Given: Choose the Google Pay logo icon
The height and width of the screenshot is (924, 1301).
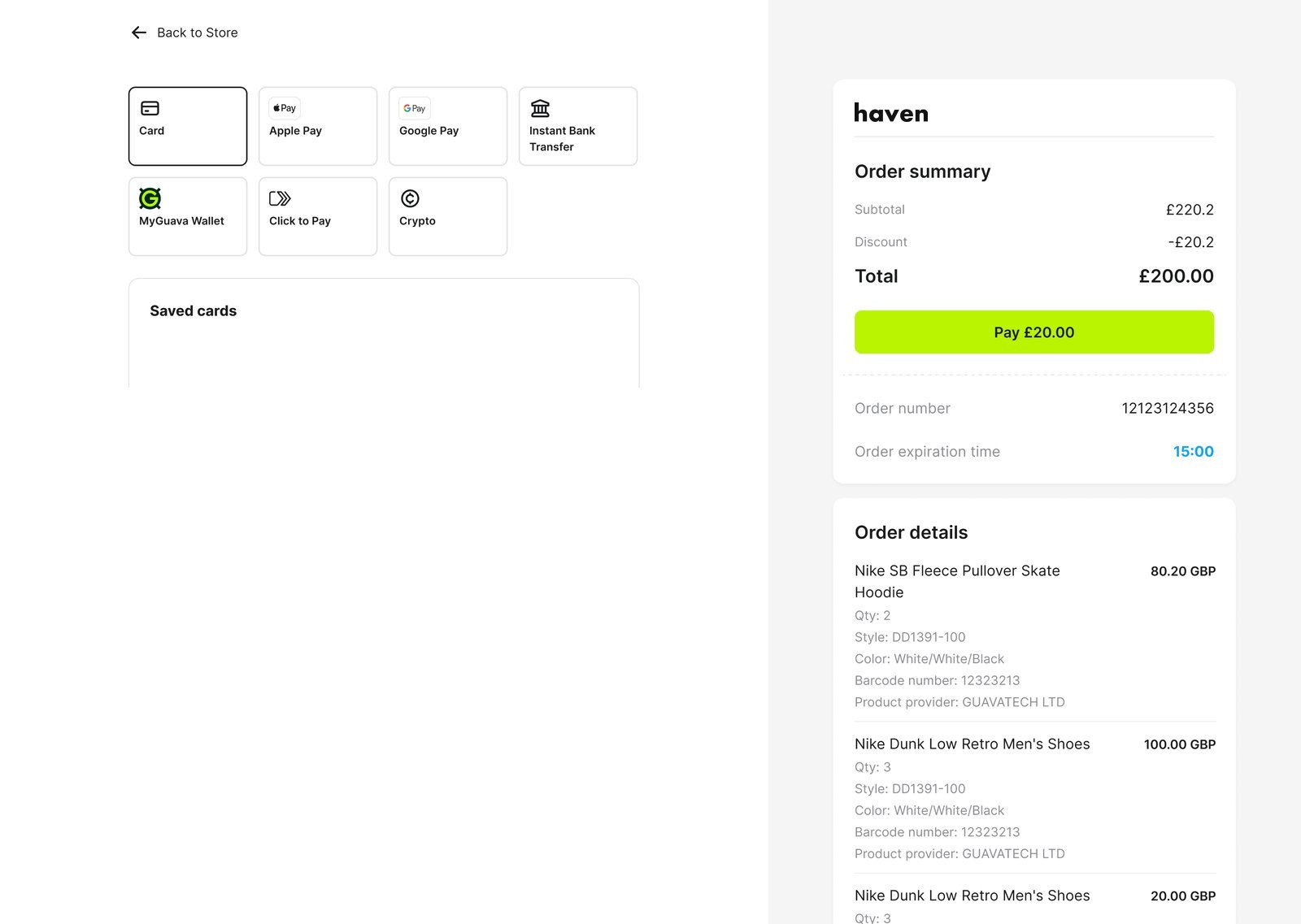Looking at the screenshot, I should click(415, 108).
